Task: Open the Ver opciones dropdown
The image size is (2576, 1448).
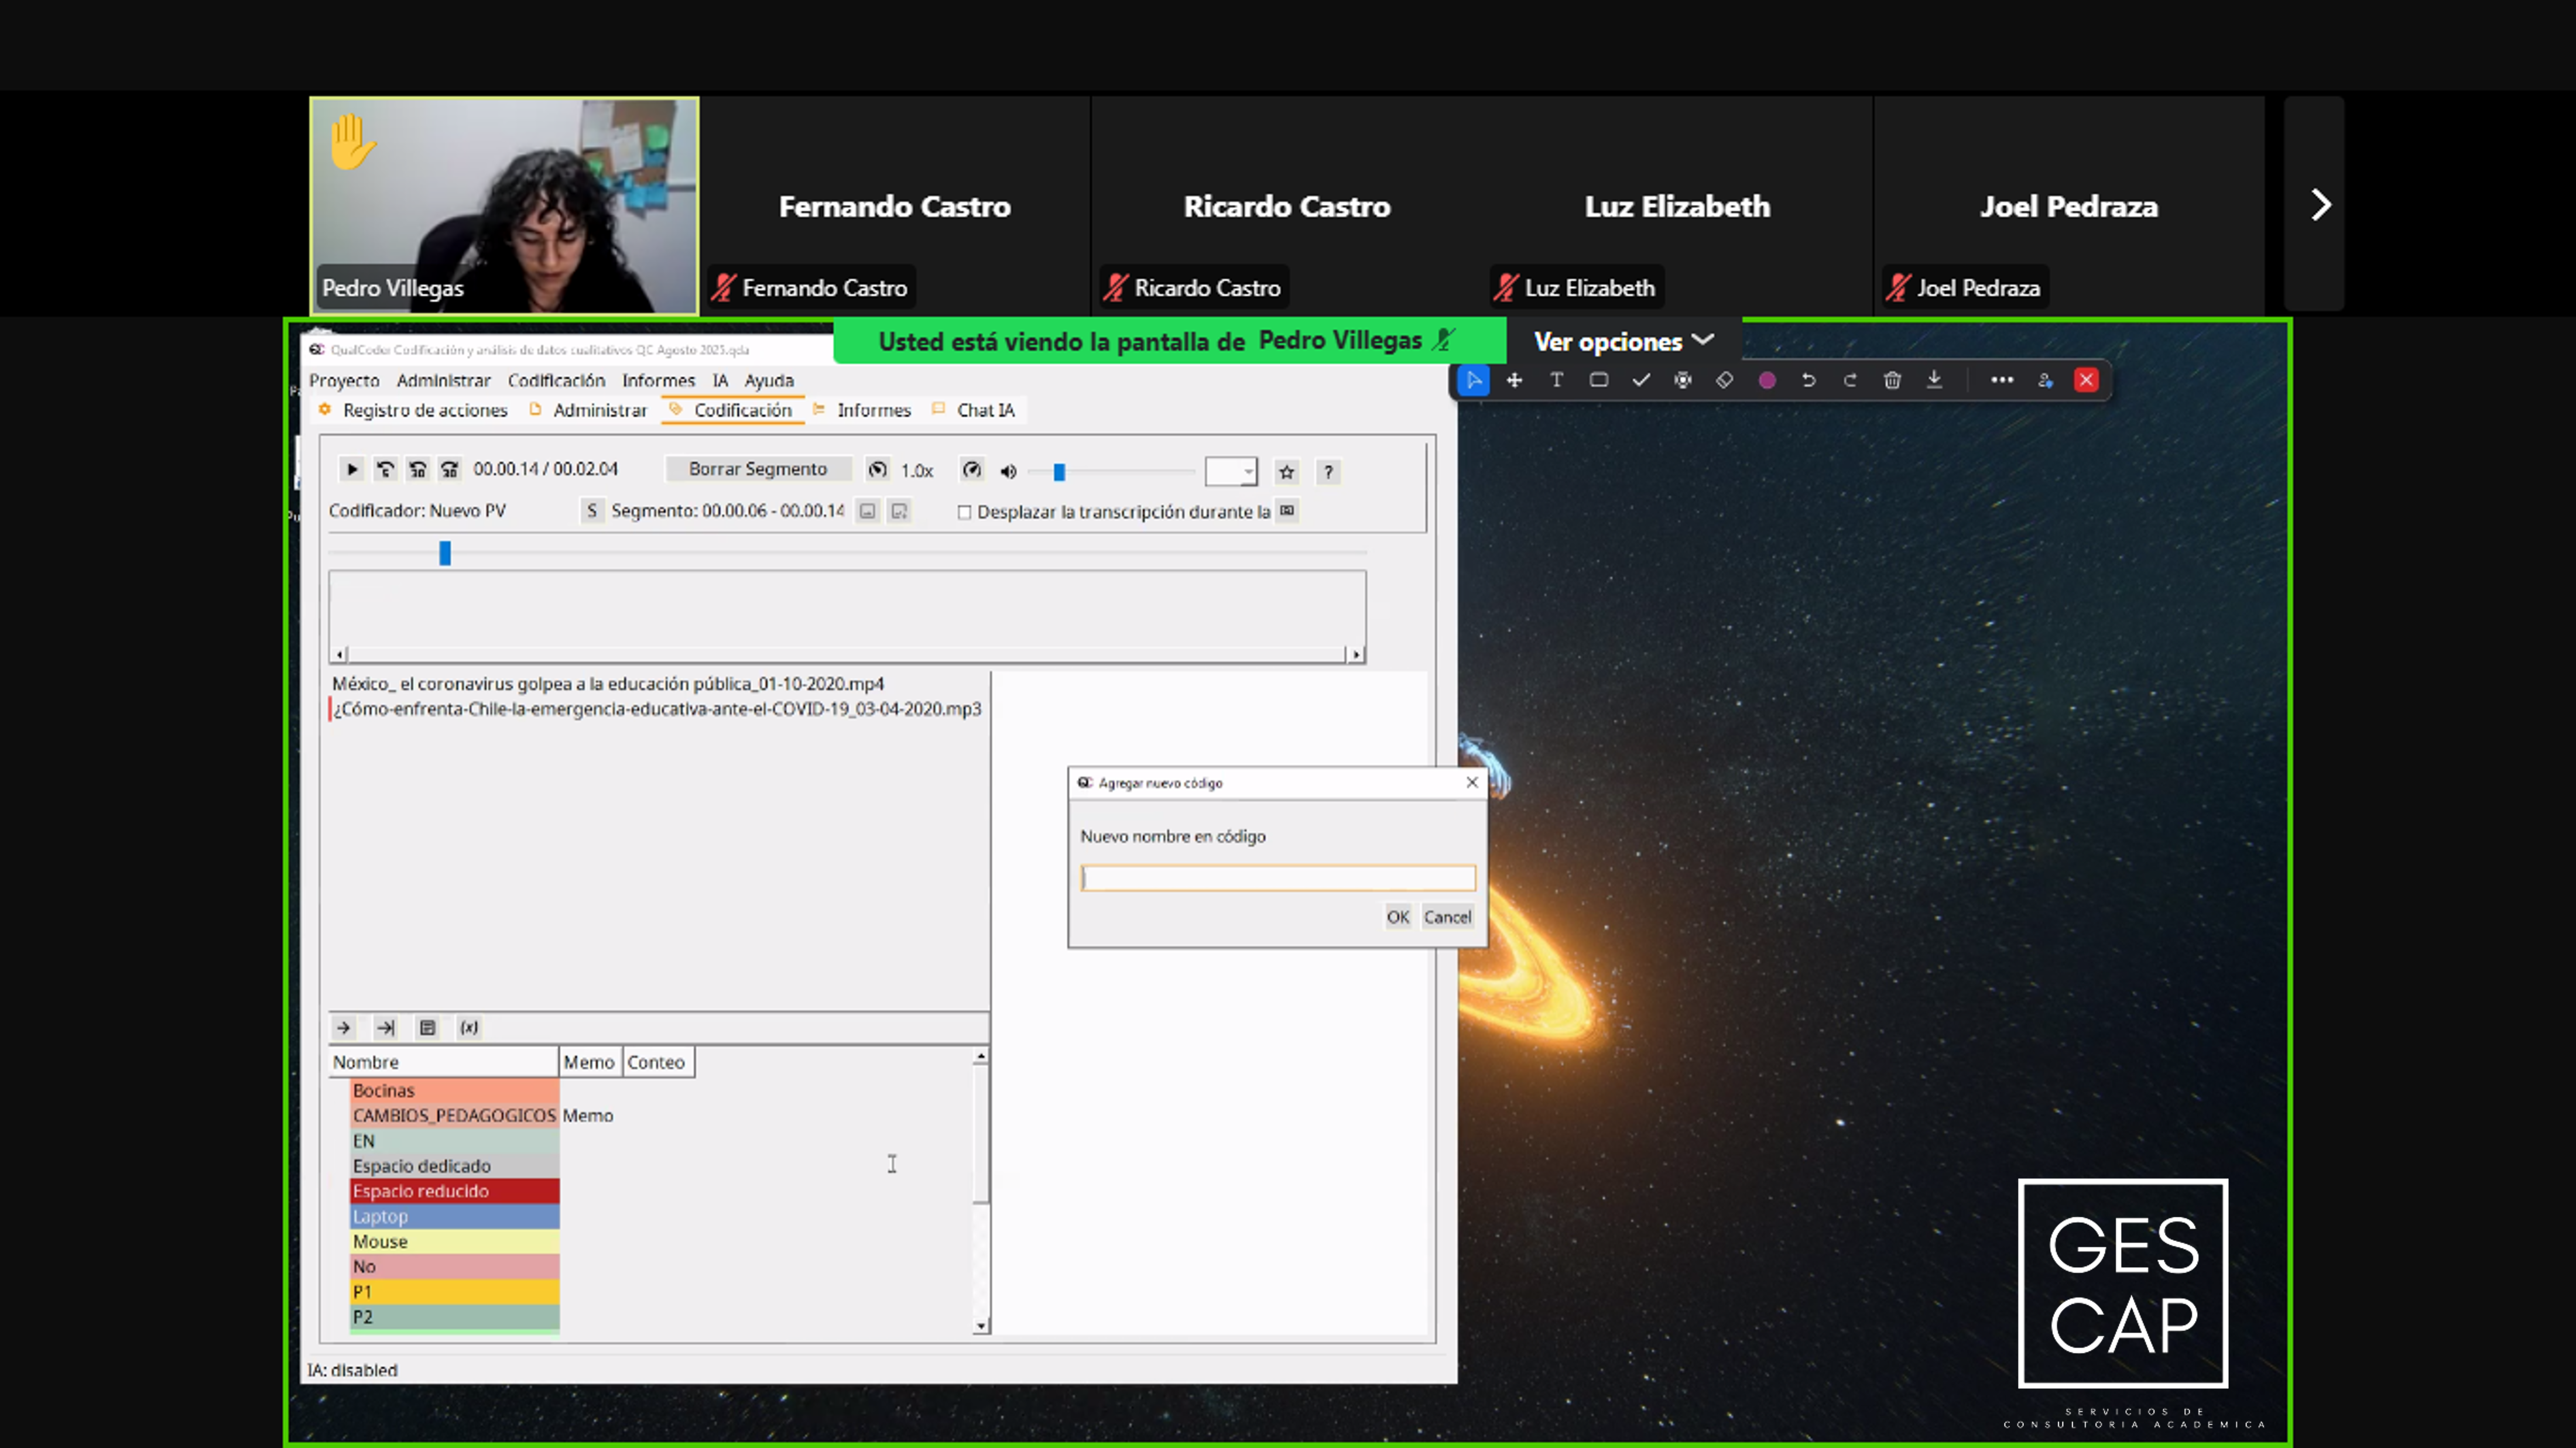Action: 1623,342
